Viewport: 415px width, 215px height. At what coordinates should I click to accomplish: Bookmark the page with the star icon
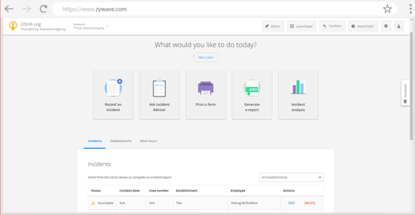[x=388, y=9]
